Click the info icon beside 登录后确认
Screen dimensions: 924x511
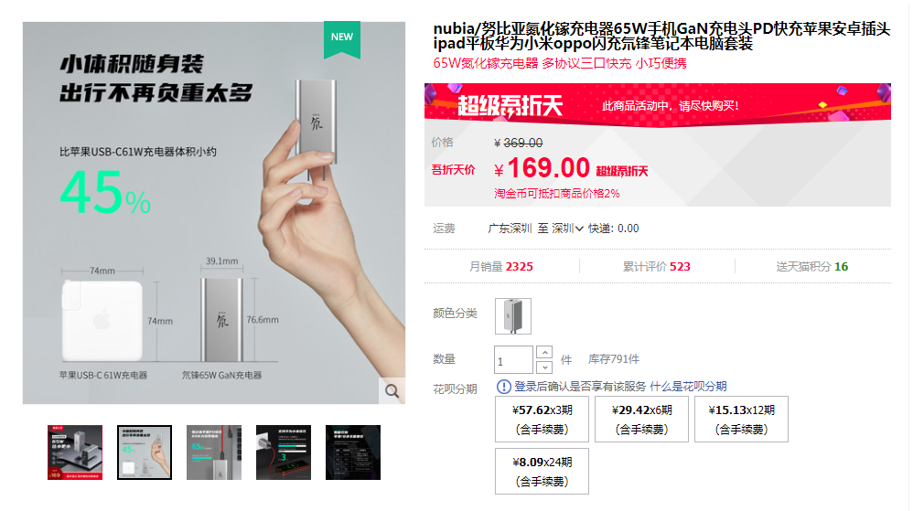(x=504, y=386)
